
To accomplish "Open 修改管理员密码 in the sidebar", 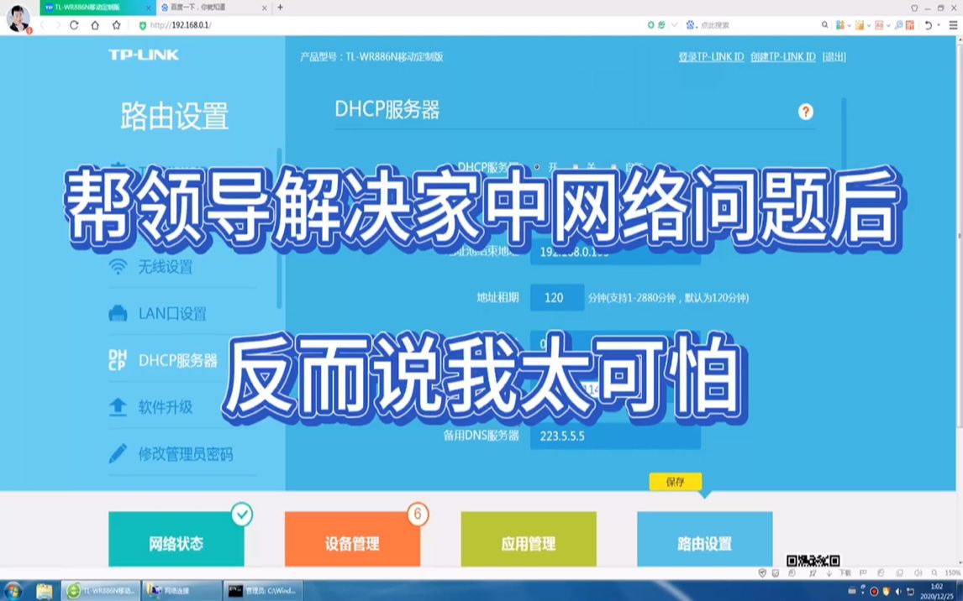I will [186, 454].
